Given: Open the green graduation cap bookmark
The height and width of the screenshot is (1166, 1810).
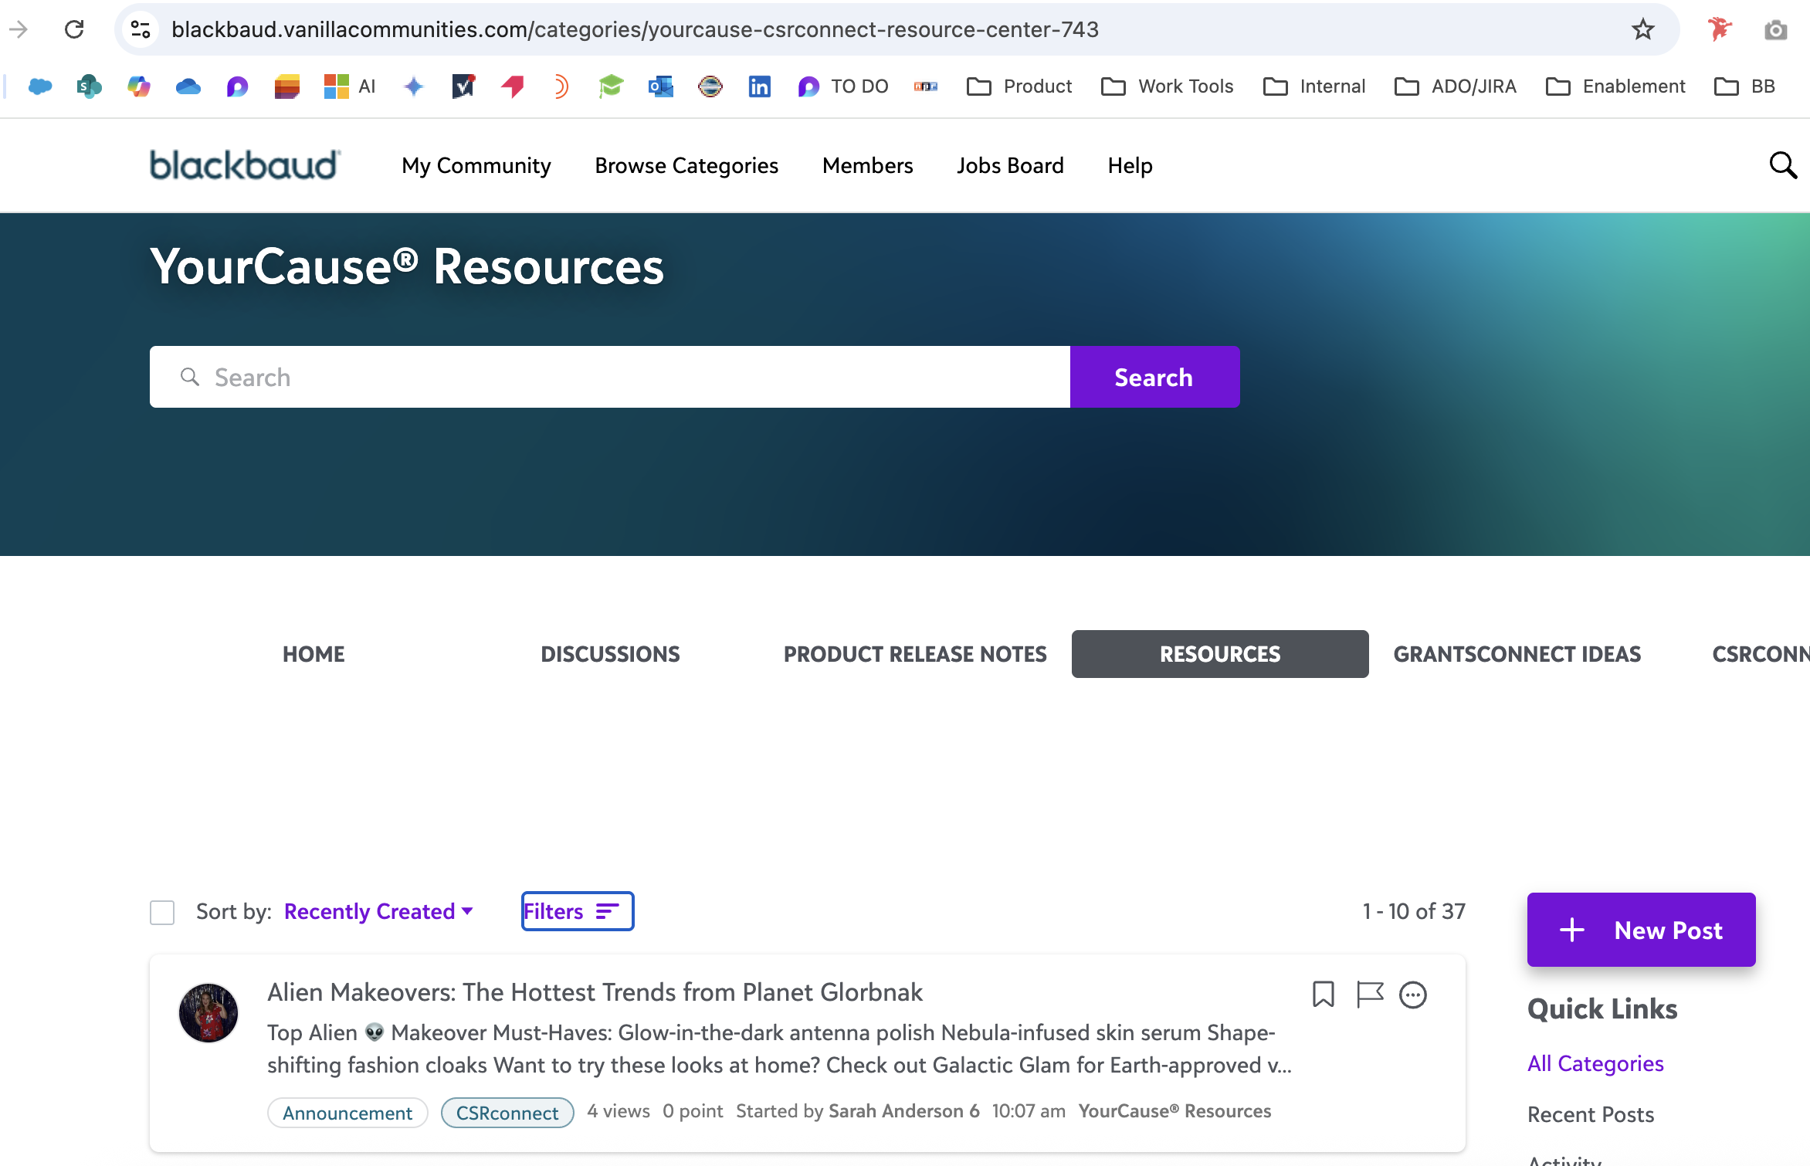Looking at the screenshot, I should pyautogui.click(x=611, y=86).
